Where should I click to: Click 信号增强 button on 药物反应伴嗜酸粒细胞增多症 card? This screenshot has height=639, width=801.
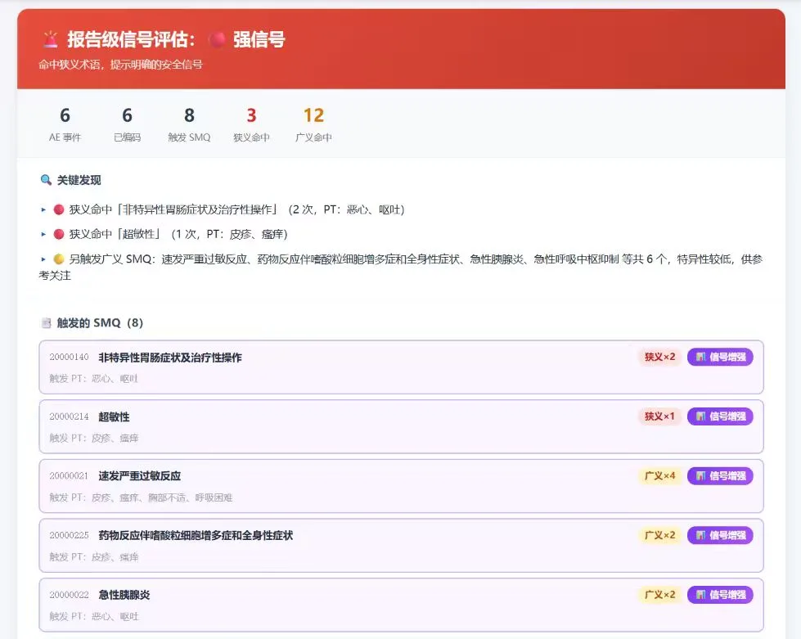[720, 535]
